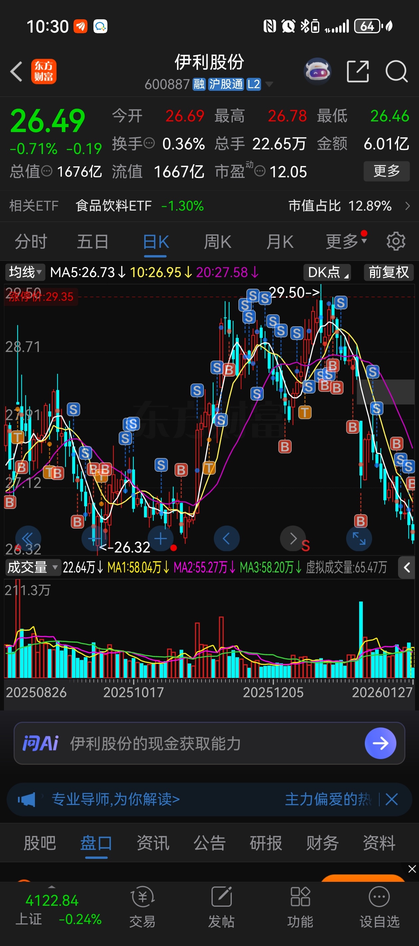Tap the megaphone announcement icon

point(27,799)
